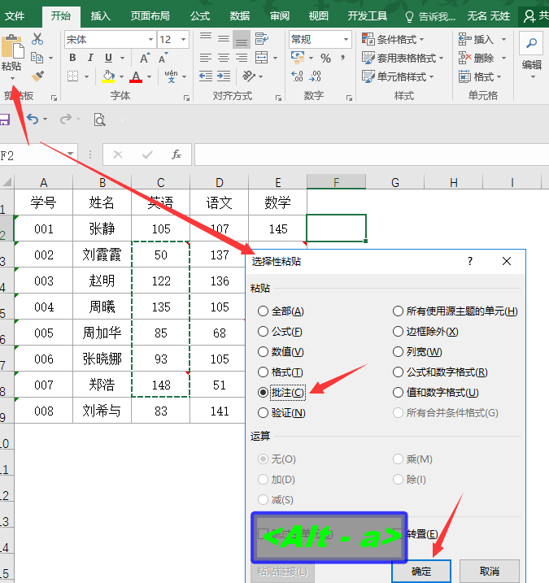Click the formula bar input
This screenshot has width=549, height=583.
(x=371, y=154)
